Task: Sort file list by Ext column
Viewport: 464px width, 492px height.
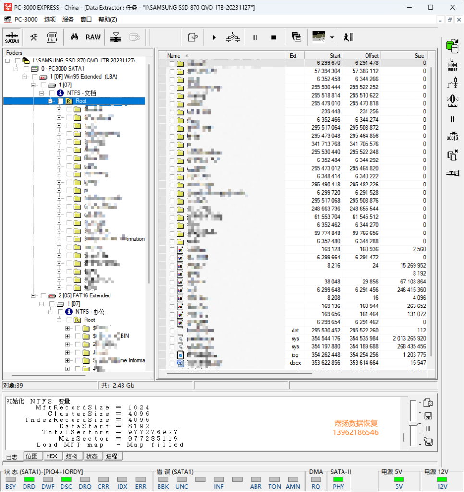Action: pyautogui.click(x=294, y=56)
